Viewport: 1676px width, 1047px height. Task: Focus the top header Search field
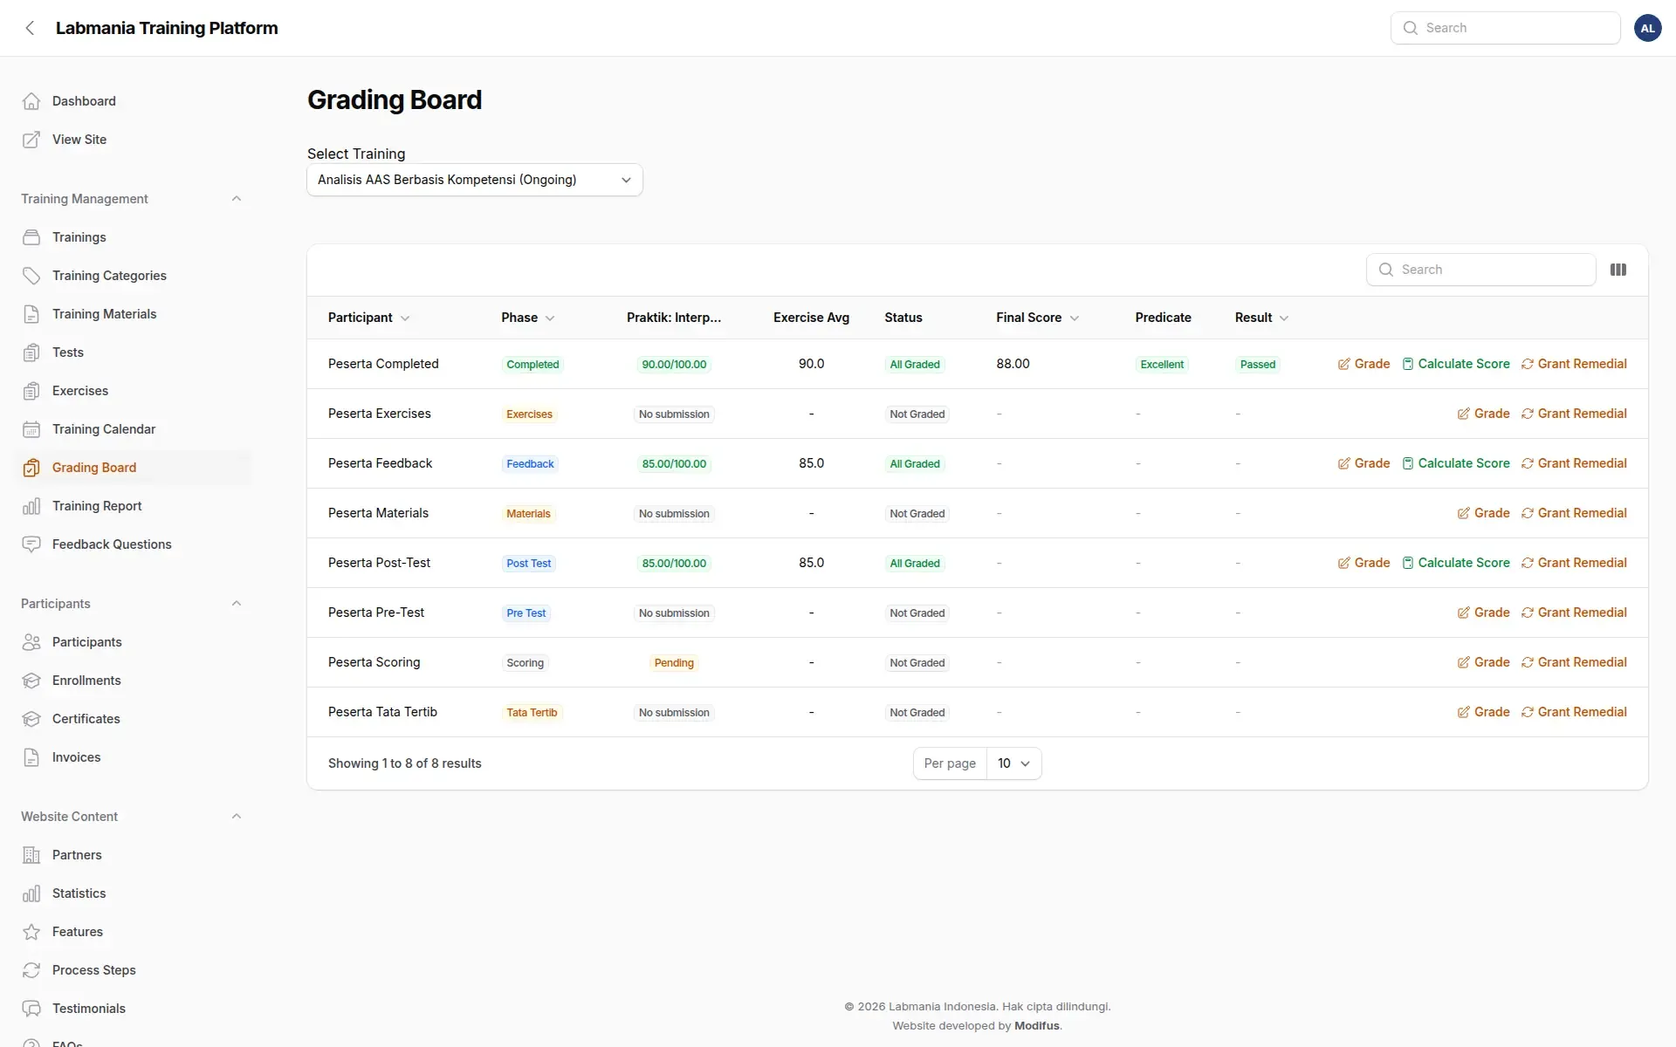pyautogui.click(x=1505, y=28)
